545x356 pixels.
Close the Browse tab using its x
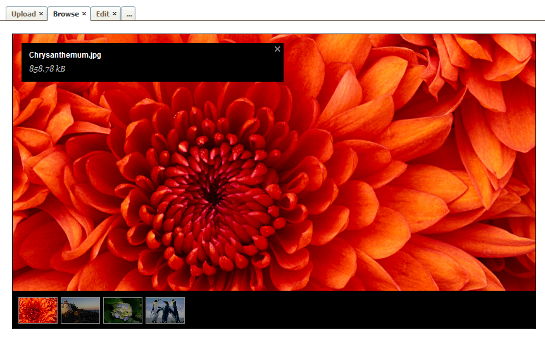click(84, 14)
